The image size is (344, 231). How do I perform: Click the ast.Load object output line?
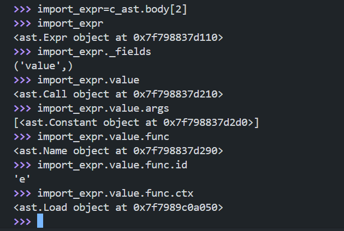[x=118, y=207]
